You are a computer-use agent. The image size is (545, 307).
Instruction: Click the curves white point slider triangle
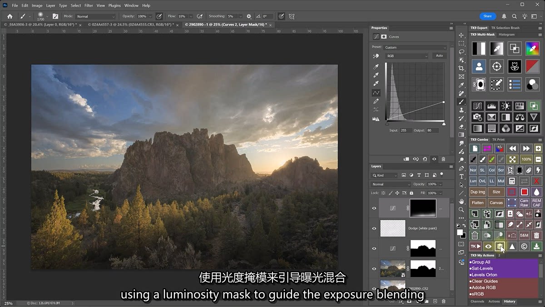(444, 124)
